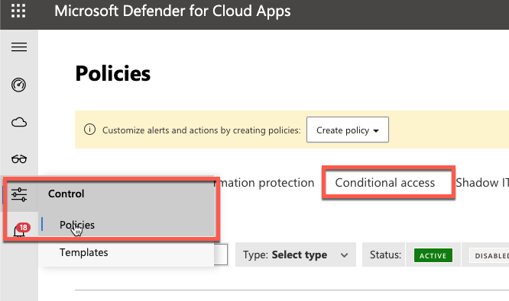
Task: Toggle the DISABLED status filter
Action: (x=489, y=255)
